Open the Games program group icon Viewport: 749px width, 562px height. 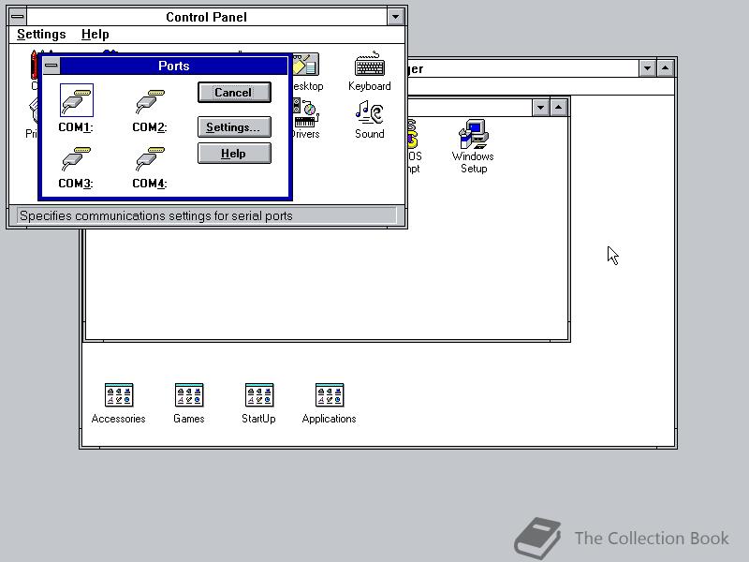(189, 404)
